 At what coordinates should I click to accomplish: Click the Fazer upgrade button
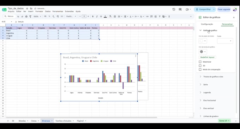click(224, 9)
